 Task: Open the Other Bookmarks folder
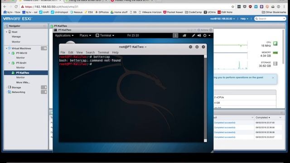[x=274, y=12]
